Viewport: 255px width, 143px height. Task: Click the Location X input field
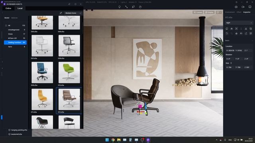(x=230, y=50)
